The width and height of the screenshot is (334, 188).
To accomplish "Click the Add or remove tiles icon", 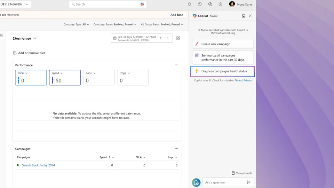I will coord(15,53).
